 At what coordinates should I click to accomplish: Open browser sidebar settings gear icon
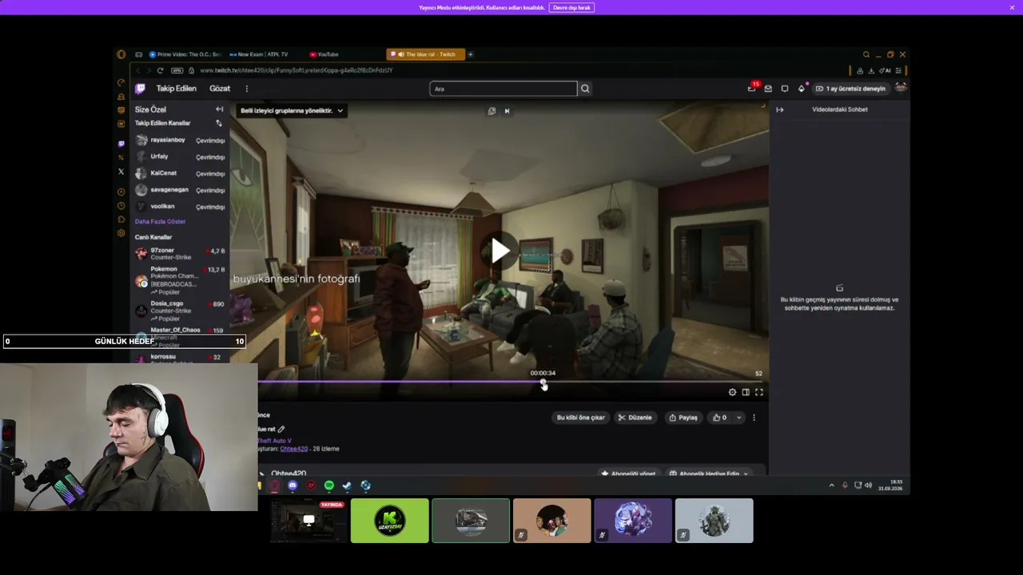click(121, 233)
